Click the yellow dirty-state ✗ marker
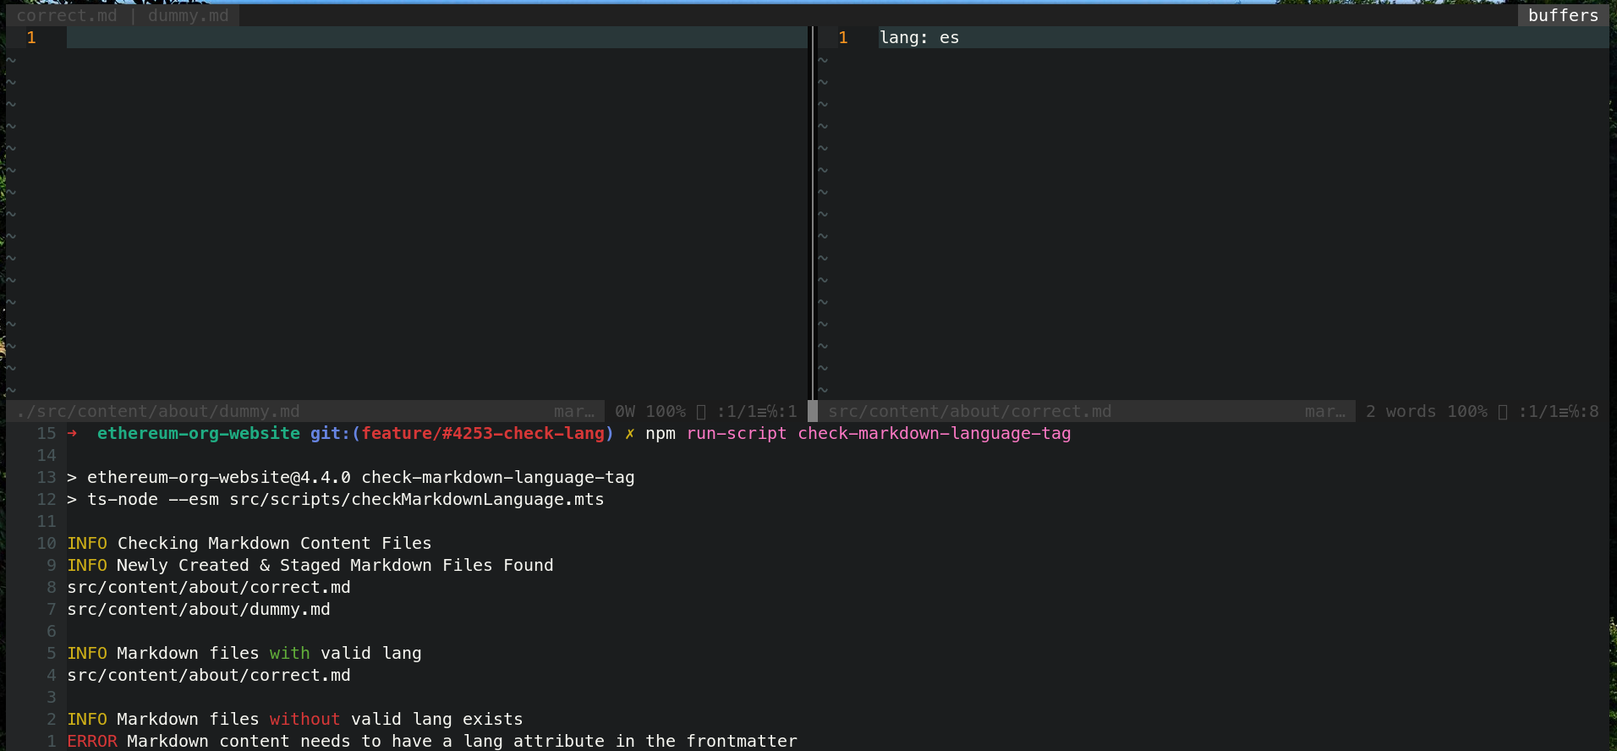This screenshot has width=1617, height=751. 629,433
